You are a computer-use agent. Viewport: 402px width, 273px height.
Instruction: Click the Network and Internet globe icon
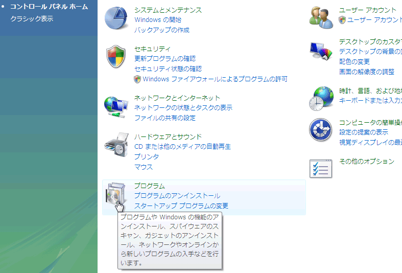116,106
